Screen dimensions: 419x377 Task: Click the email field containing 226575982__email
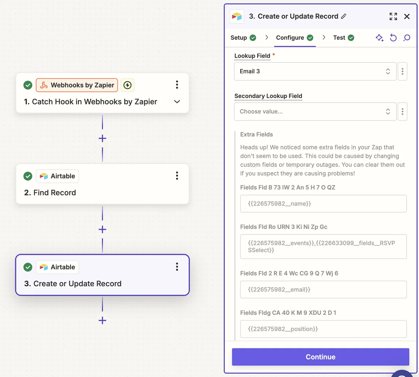[x=323, y=289]
